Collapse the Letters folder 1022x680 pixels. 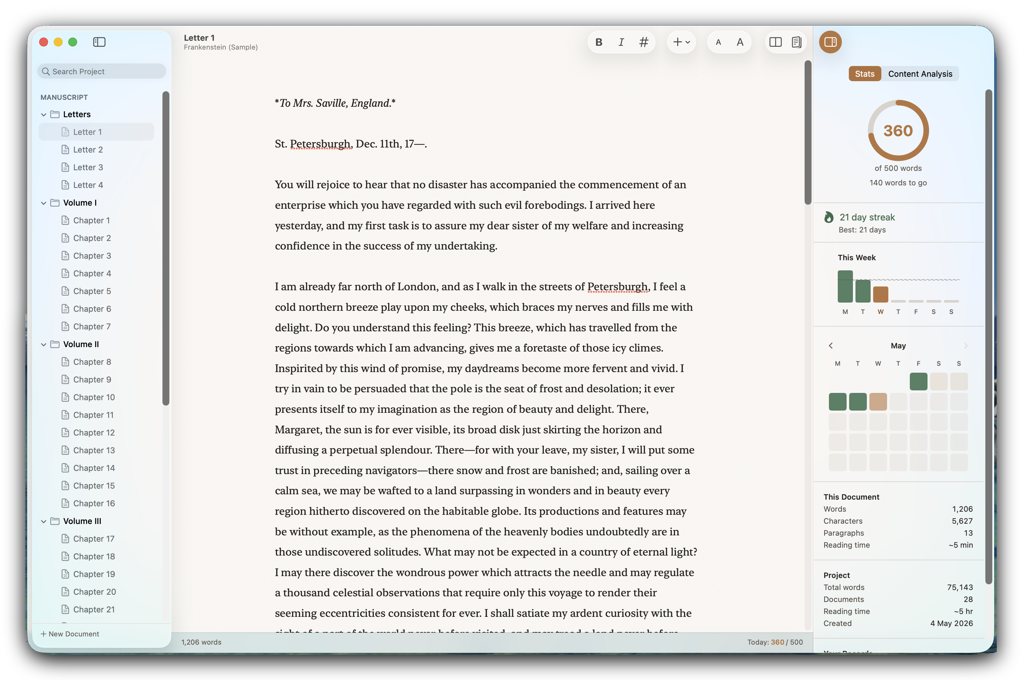tap(43, 114)
